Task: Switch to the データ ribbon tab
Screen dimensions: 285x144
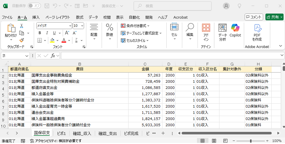Action: point(93,17)
